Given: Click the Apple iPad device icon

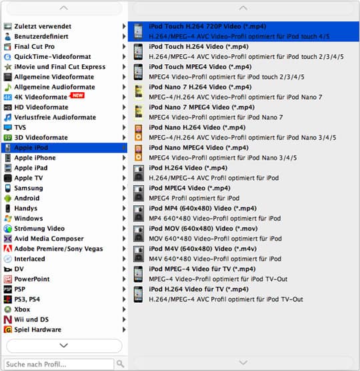Looking at the screenshot, I should click(8, 168).
